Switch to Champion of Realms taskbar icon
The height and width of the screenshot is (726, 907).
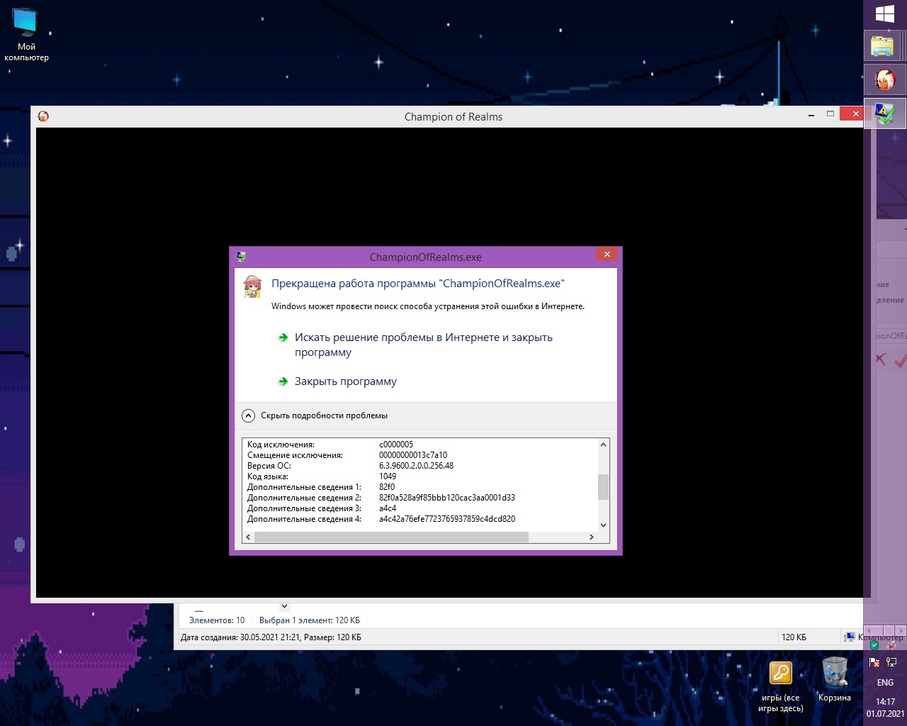pyautogui.click(x=885, y=79)
